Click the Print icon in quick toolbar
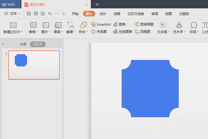 coord(36,14)
